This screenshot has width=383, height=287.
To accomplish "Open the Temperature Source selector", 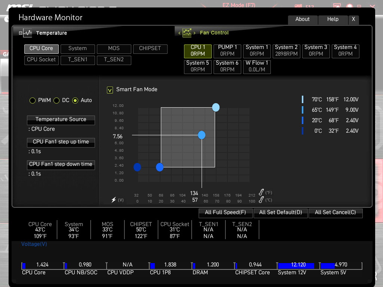I will [x=61, y=120].
